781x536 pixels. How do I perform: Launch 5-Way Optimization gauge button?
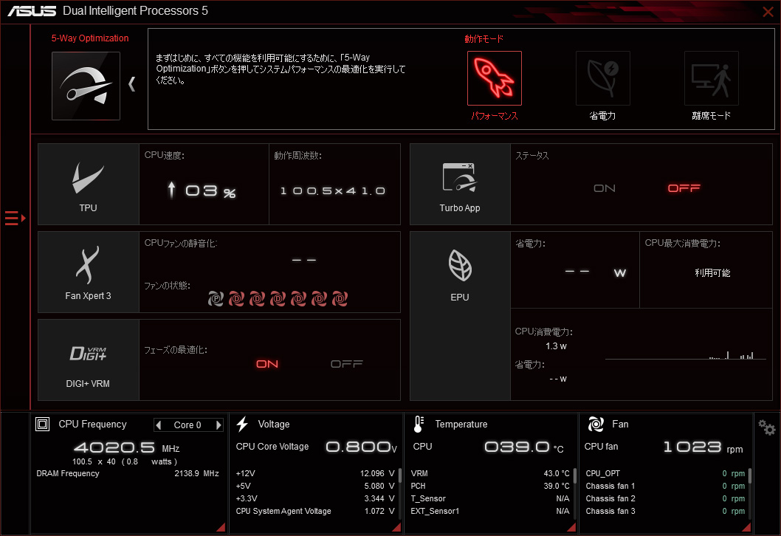point(86,86)
